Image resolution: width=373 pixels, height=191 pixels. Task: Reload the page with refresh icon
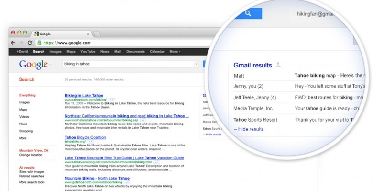point(30,43)
